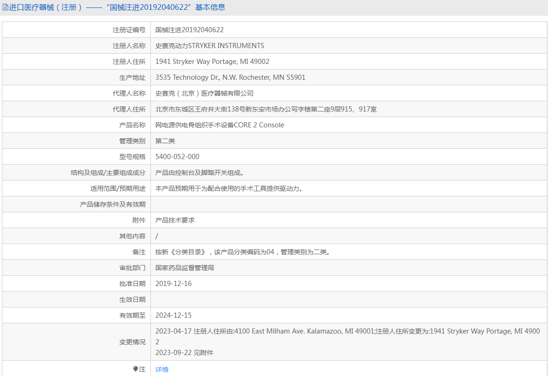Click the 产品名称 label
This screenshot has height=376, width=548.
[x=132, y=125]
